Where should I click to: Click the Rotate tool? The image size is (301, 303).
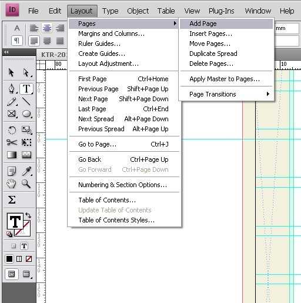point(12,130)
